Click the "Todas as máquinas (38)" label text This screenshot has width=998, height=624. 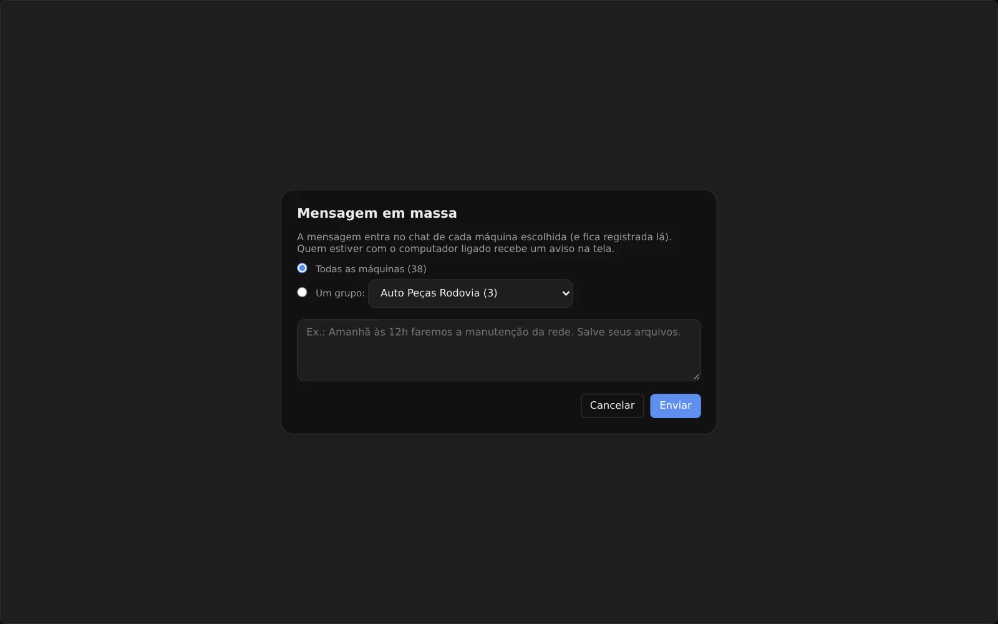click(371, 269)
